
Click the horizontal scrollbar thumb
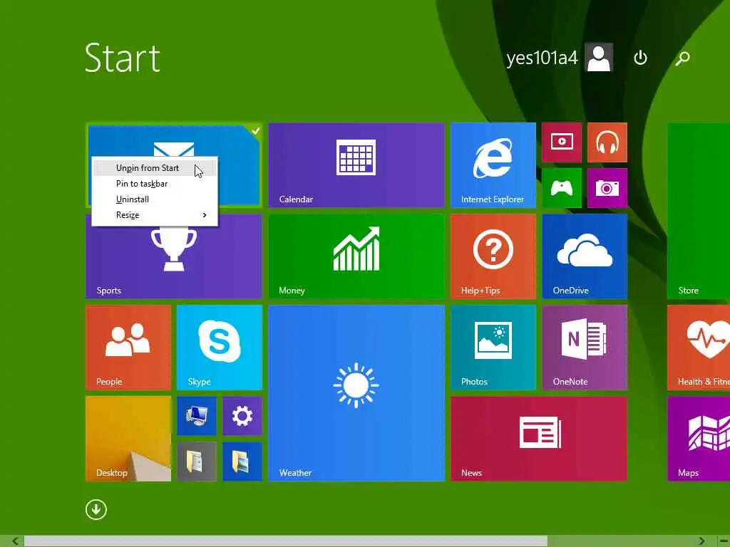(286, 541)
